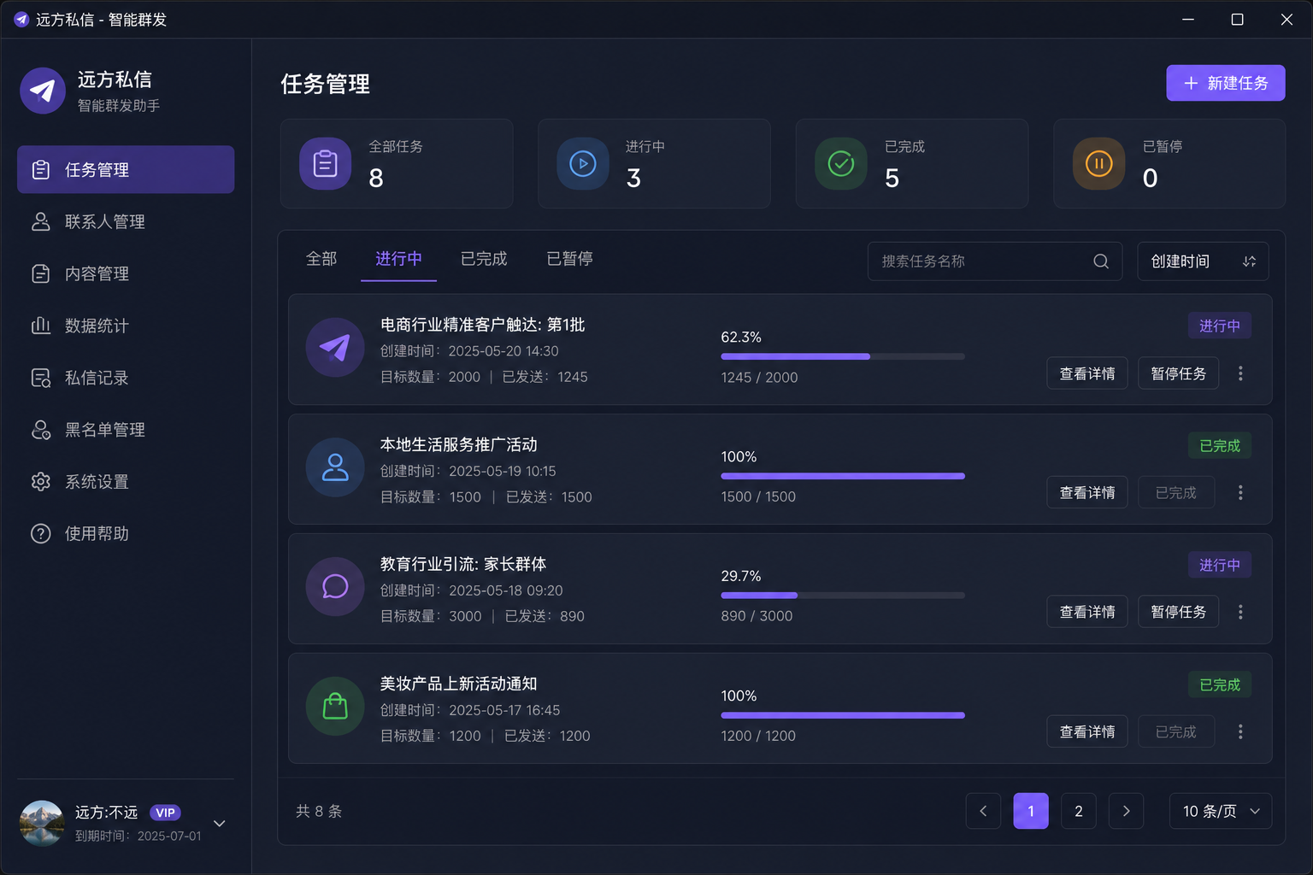Viewport: 1313px width, 875px height.
Task: Click task title 教育行业引流: 家长群体
Action: (463, 564)
